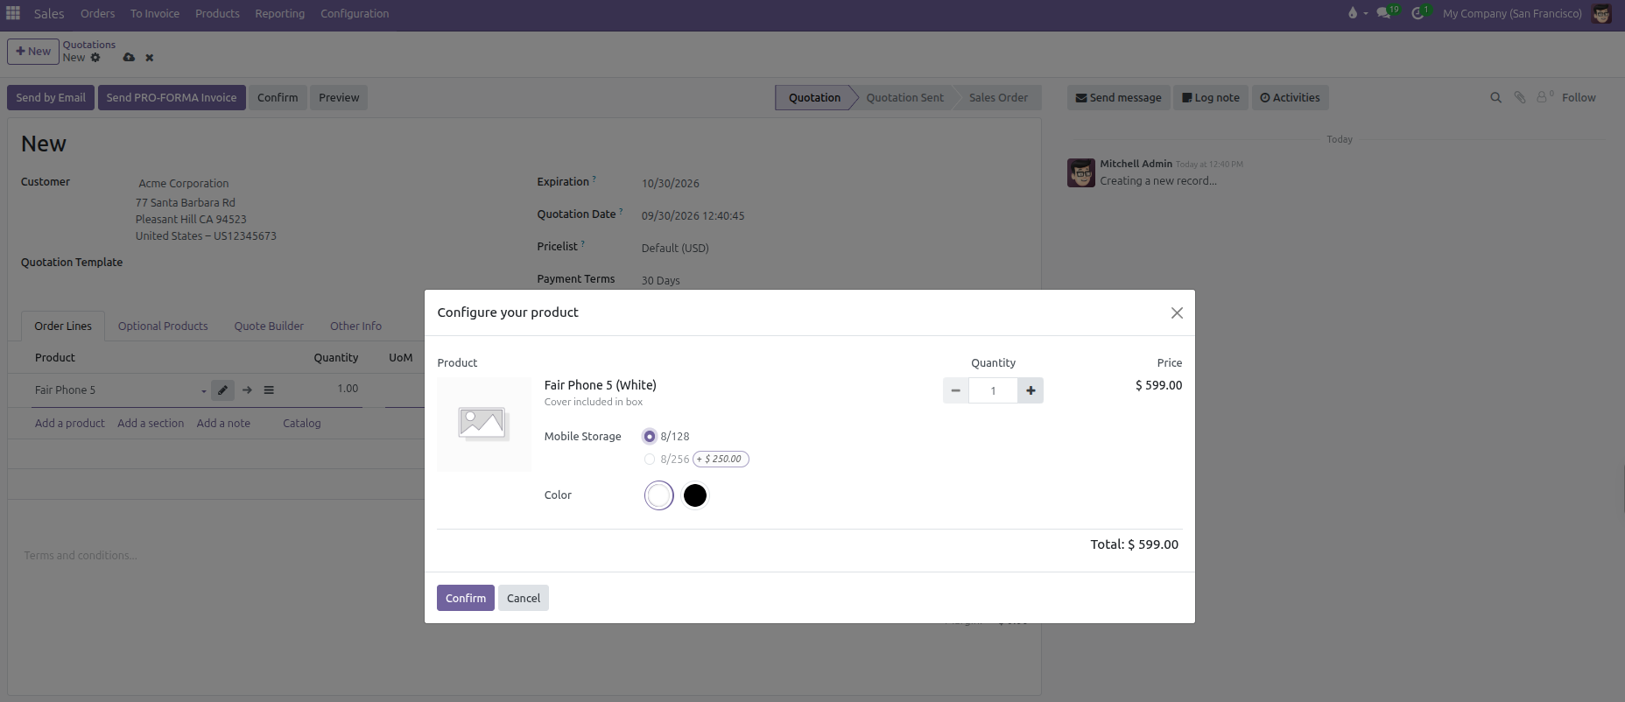The height and width of the screenshot is (702, 1625).
Task: Open the gear actions menu beside New
Action: click(95, 58)
